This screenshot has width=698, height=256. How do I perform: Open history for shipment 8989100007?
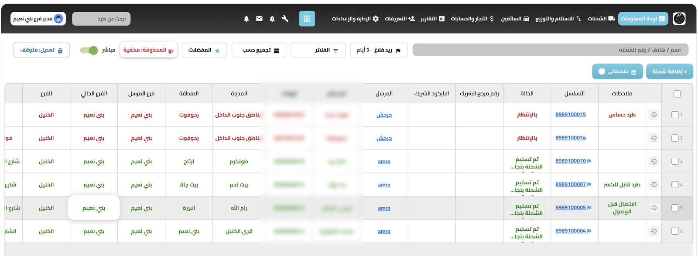pyautogui.click(x=654, y=185)
